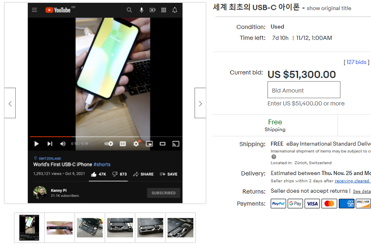Select the second thumbnail showing iPhone side

(60, 227)
